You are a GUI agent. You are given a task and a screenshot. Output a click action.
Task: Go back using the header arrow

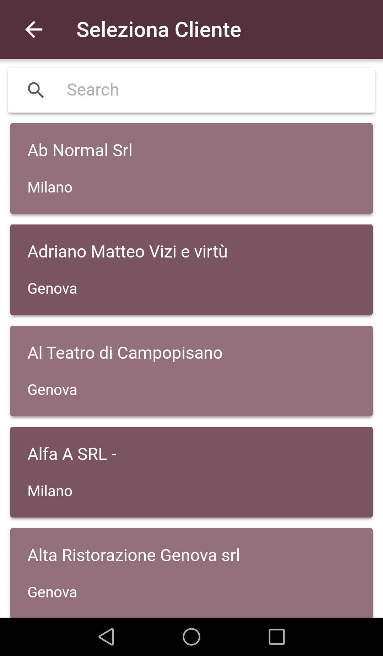(34, 29)
